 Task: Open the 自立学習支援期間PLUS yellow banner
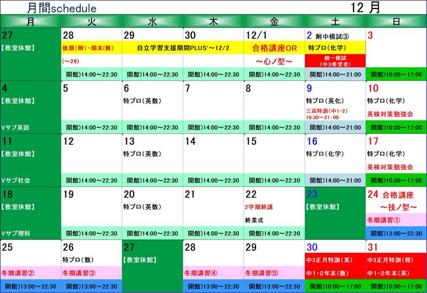coord(182,48)
